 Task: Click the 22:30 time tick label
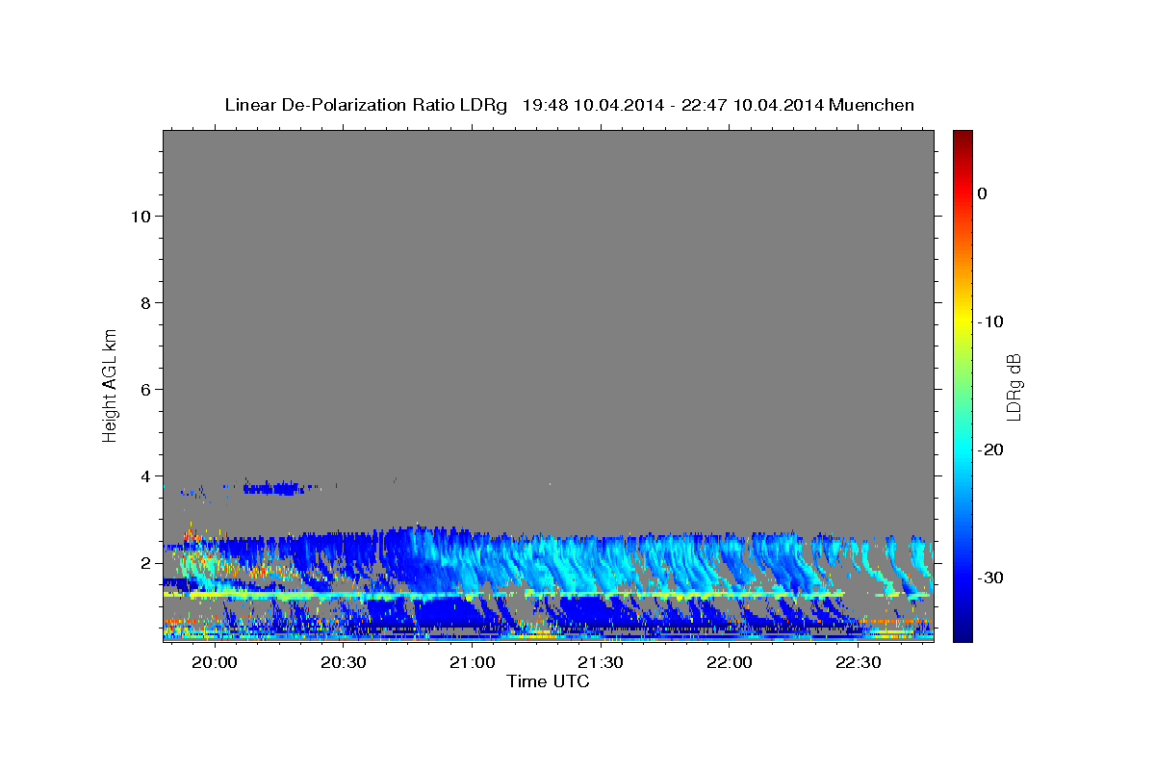pyautogui.click(x=859, y=663)
